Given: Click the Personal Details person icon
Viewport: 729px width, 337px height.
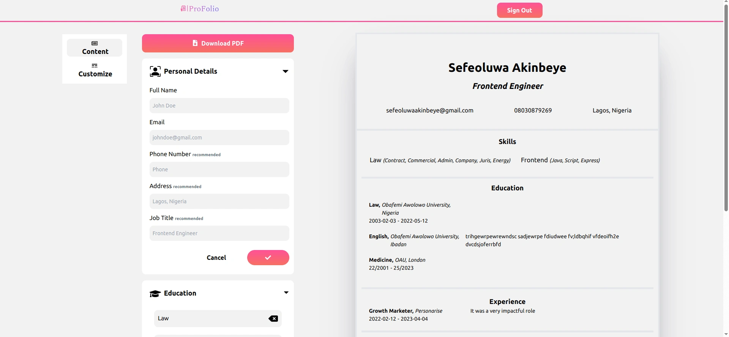Looking at the screenshot, I should tap(155, 71).
